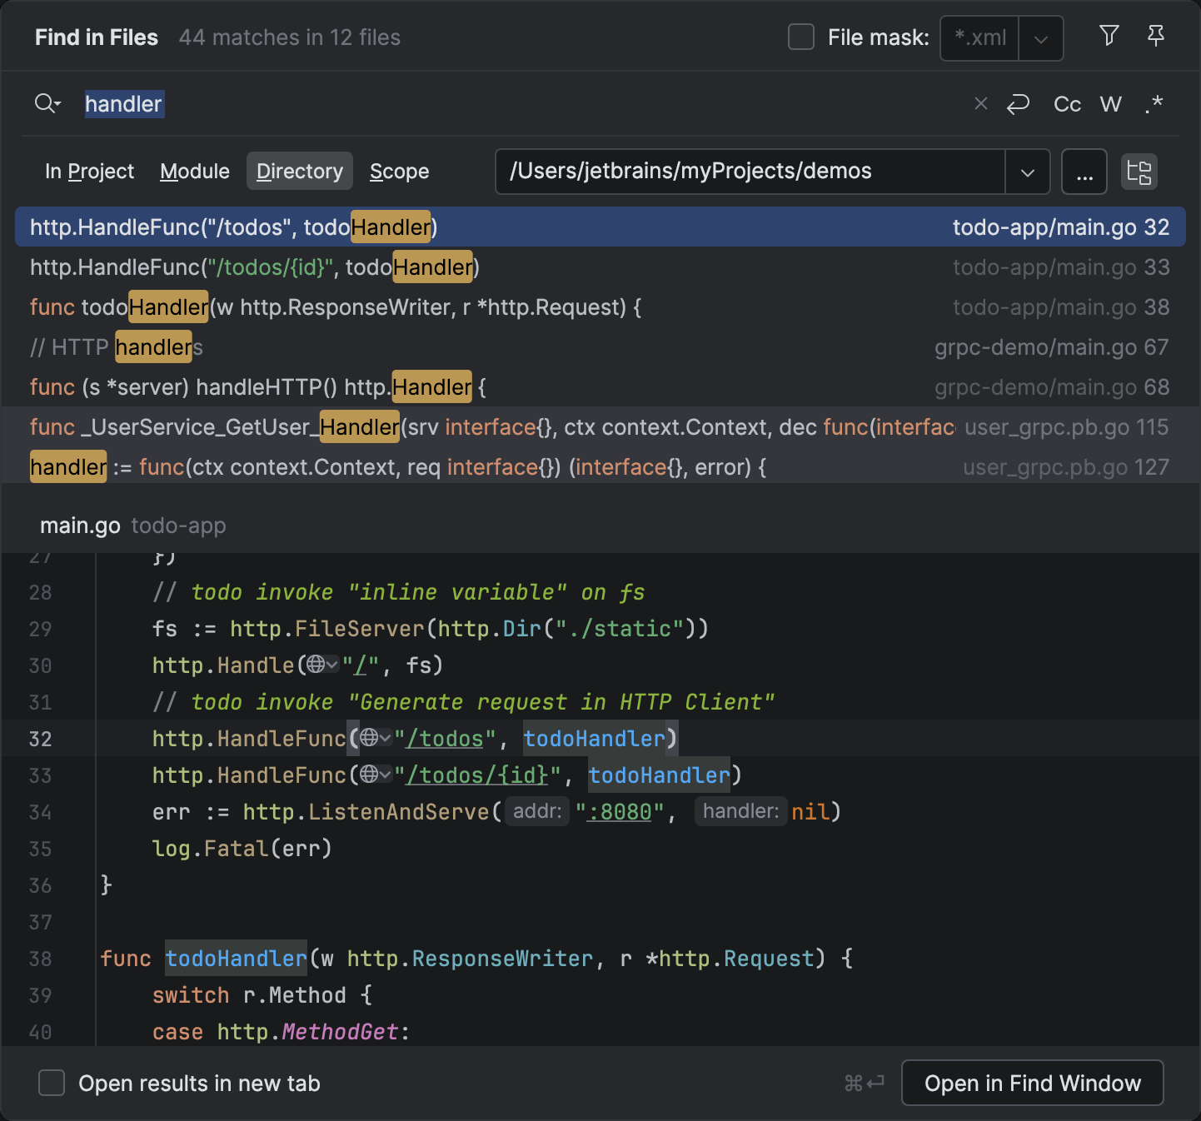Expand the directory path dropdown

click(x=1028, y=172)
